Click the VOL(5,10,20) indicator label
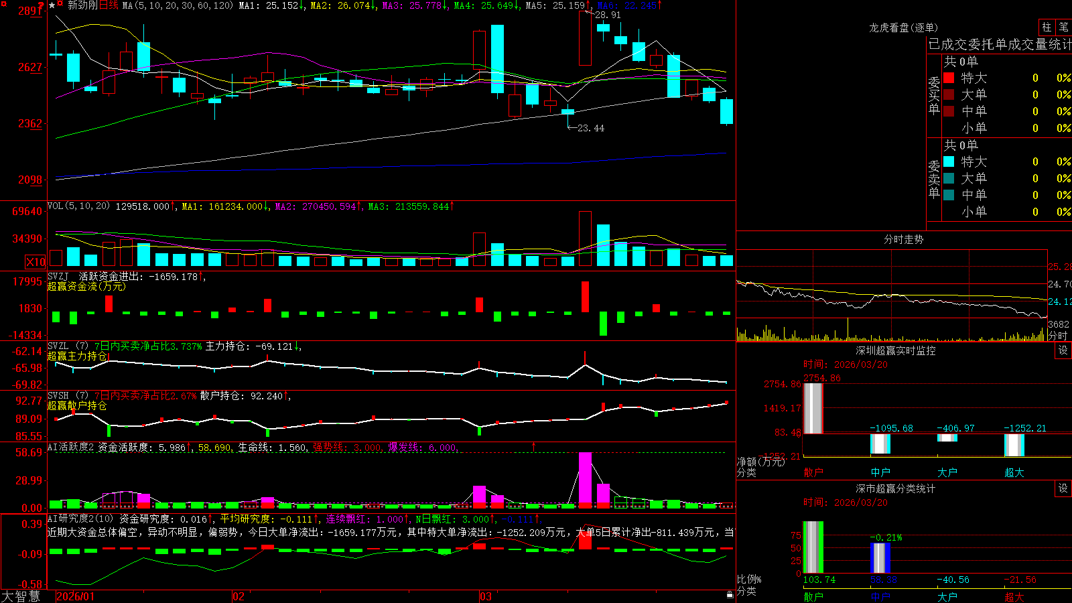Image resolution: width=1072 pixels, height=603 pixels. coord(78,206)
